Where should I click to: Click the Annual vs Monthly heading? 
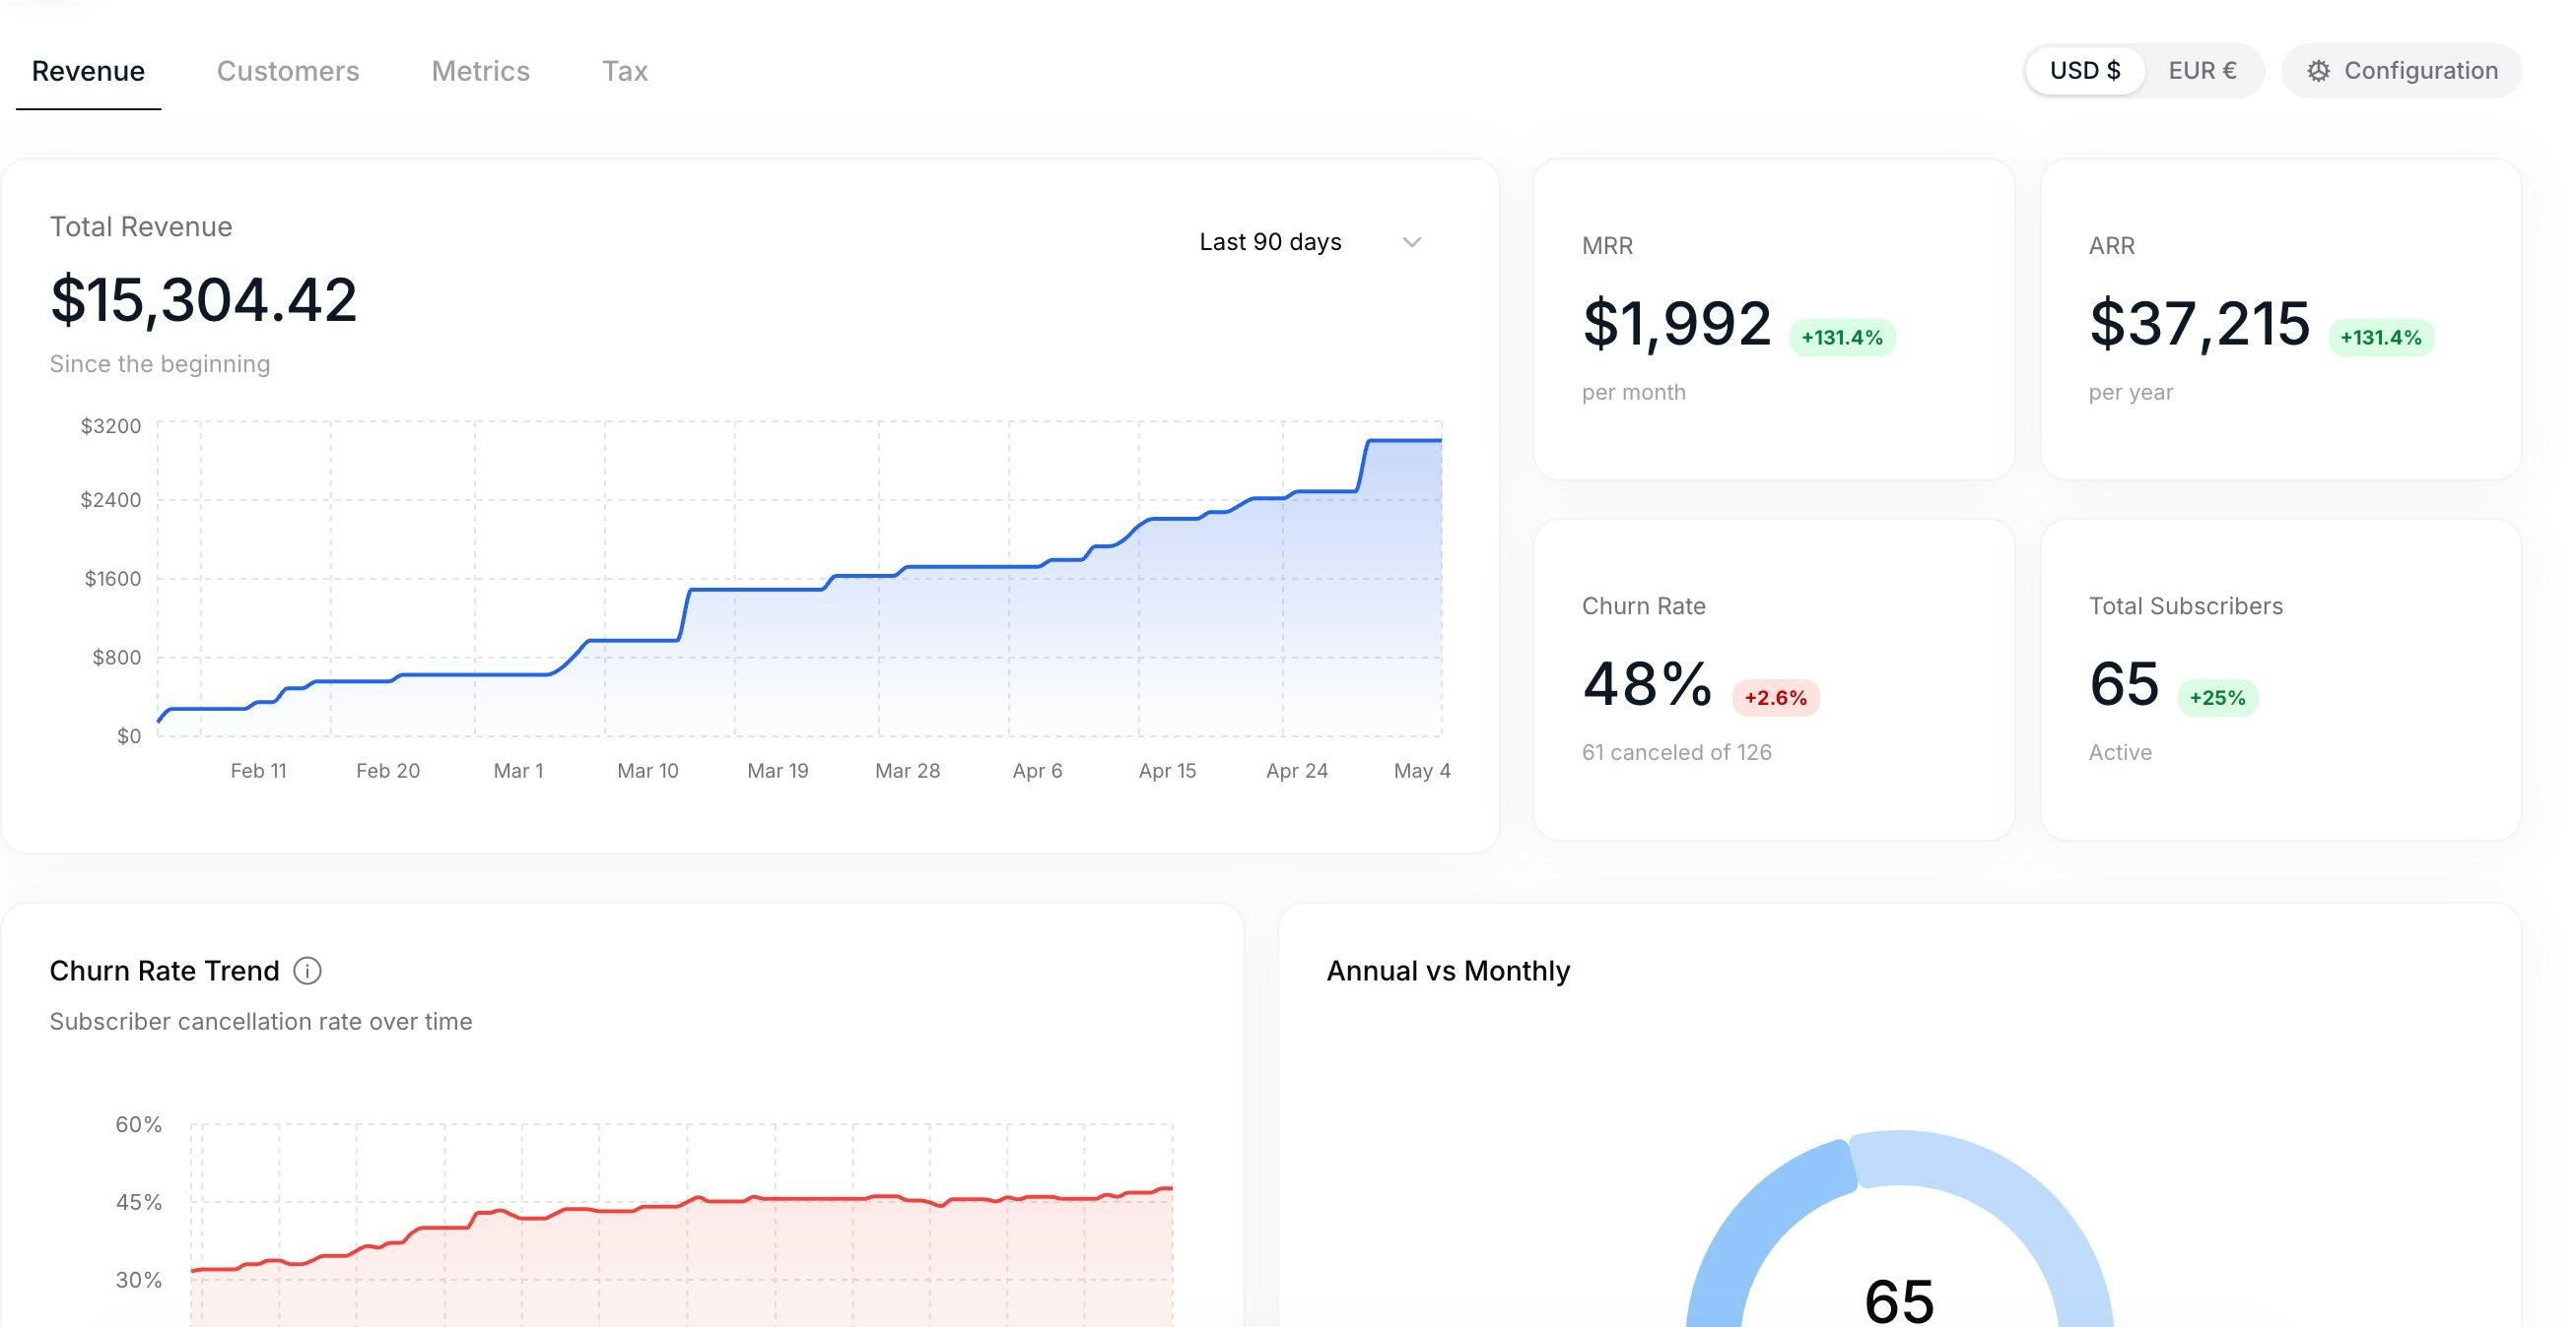click(x=1448, y=971)
